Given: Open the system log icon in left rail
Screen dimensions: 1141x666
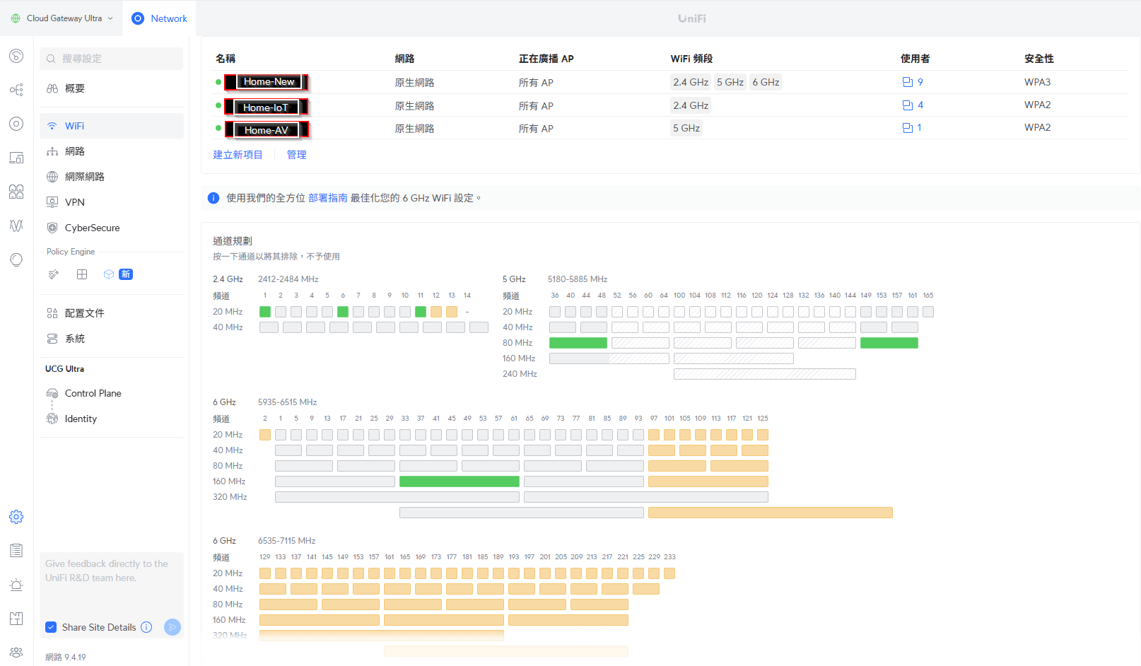Looking at the screenshot, I should [x=16, y=551].
